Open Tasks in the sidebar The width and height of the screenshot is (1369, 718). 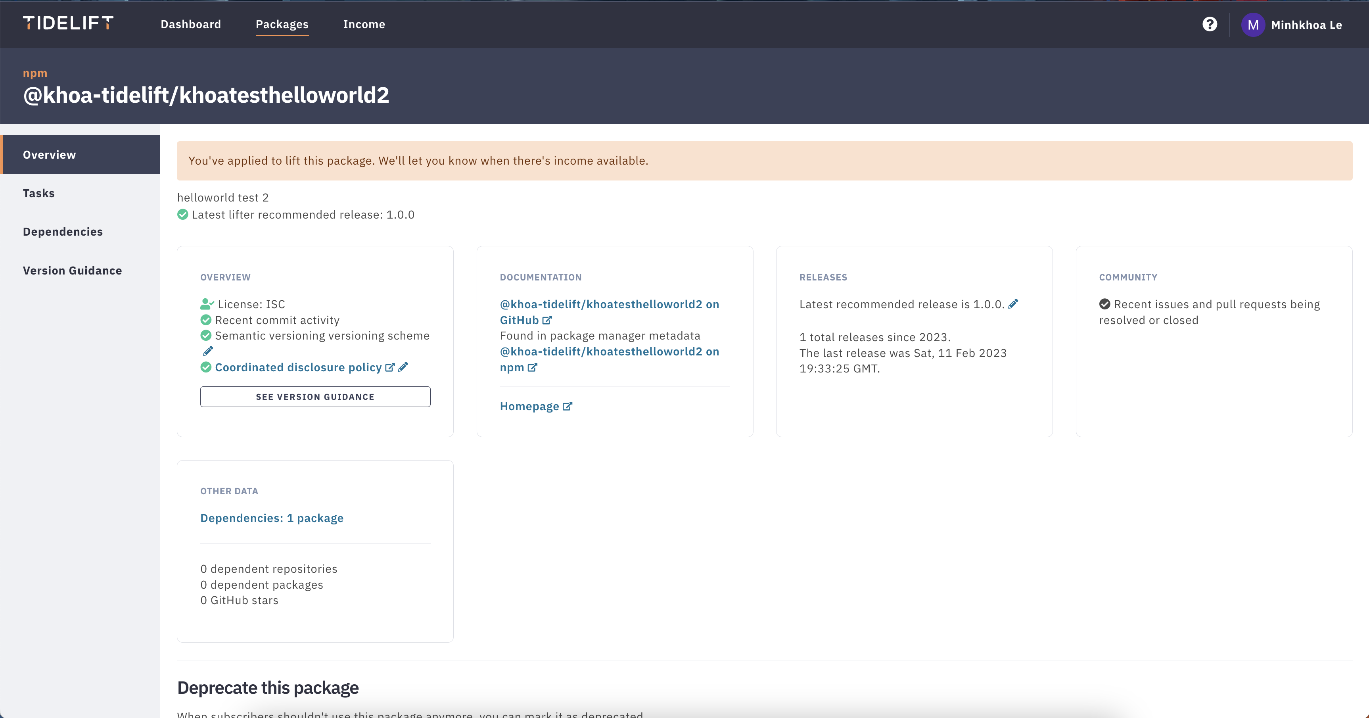pos(80,194)
